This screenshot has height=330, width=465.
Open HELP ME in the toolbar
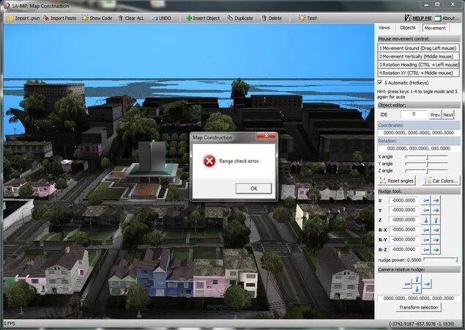point(418,18)
